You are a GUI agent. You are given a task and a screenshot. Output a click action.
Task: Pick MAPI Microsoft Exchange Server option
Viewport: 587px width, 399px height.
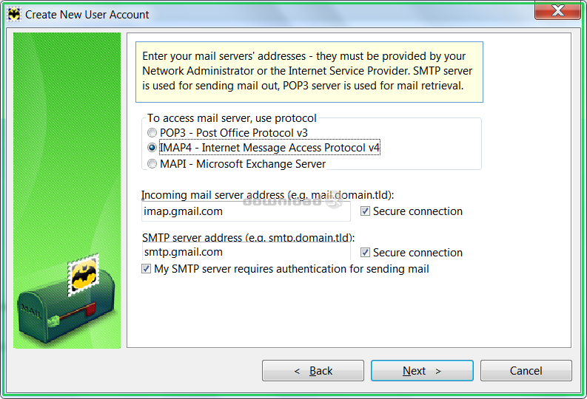coord(152,163)
